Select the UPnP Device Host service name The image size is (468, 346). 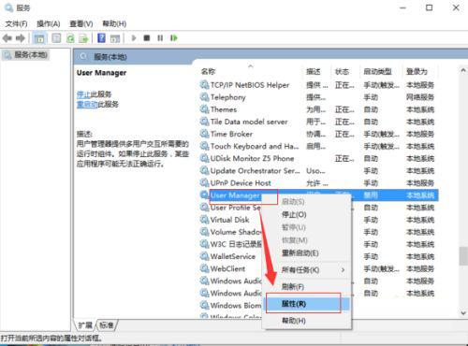(241, 182)
